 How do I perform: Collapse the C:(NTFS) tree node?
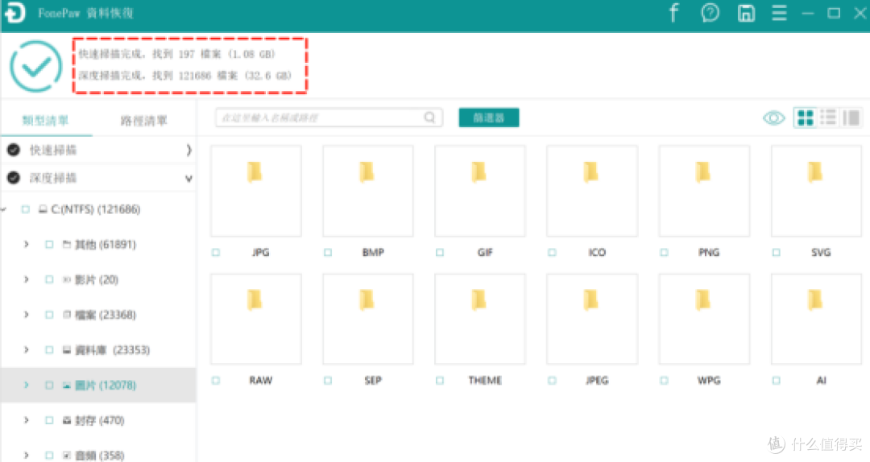(4, 209)
